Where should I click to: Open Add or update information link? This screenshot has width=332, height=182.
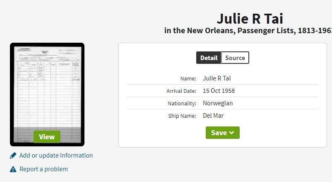click(56, 155)
